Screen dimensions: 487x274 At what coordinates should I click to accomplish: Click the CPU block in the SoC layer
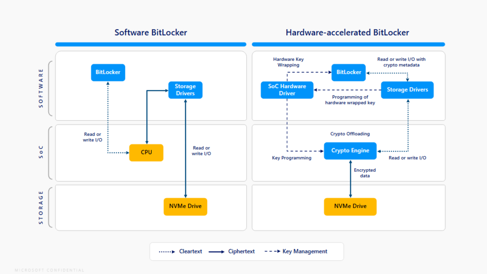[x=146, y=152]
